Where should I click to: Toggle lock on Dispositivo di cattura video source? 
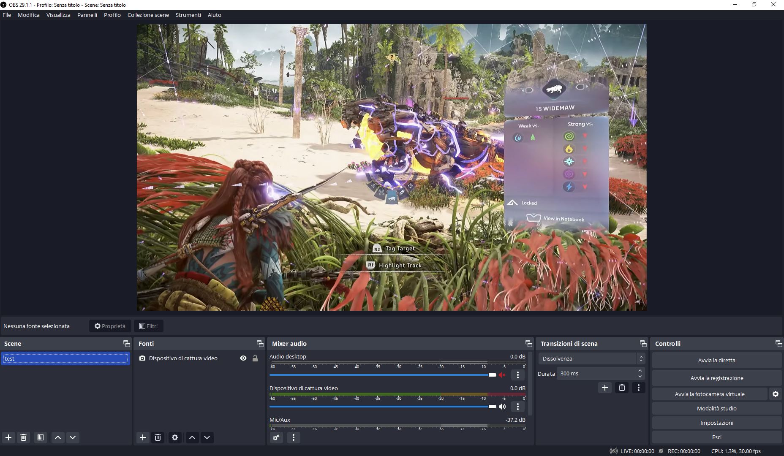click(x=255, y=358)
